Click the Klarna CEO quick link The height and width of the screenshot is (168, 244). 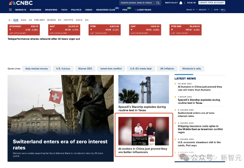(x=85, y=69)
